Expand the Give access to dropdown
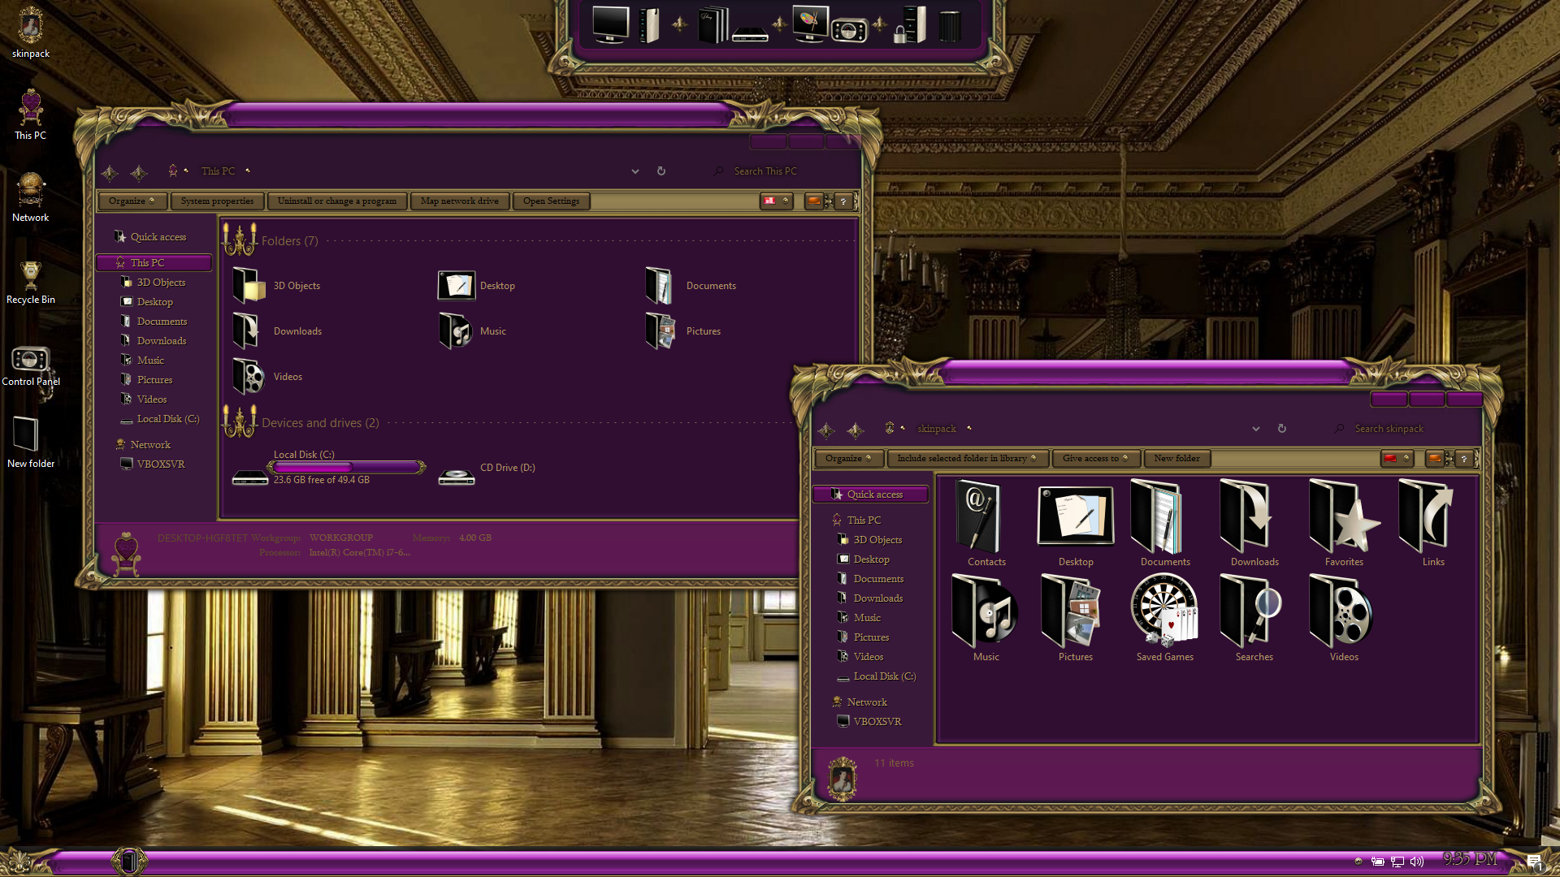Viewport: 1560px width, 877px height. tap(1095, 459)
